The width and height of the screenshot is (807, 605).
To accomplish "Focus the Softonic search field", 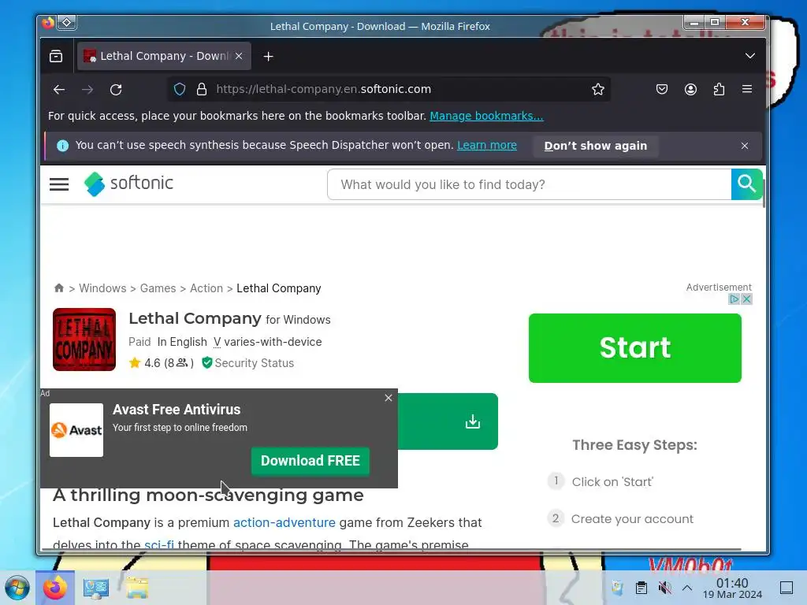I will pyautogui.click(x=529, y=184).
